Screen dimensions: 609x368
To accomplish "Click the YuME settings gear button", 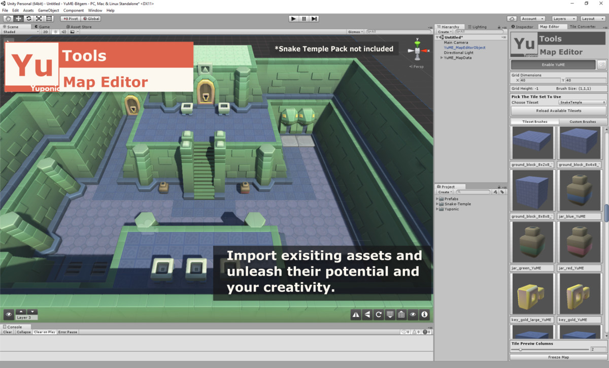I will coord(602,64).
